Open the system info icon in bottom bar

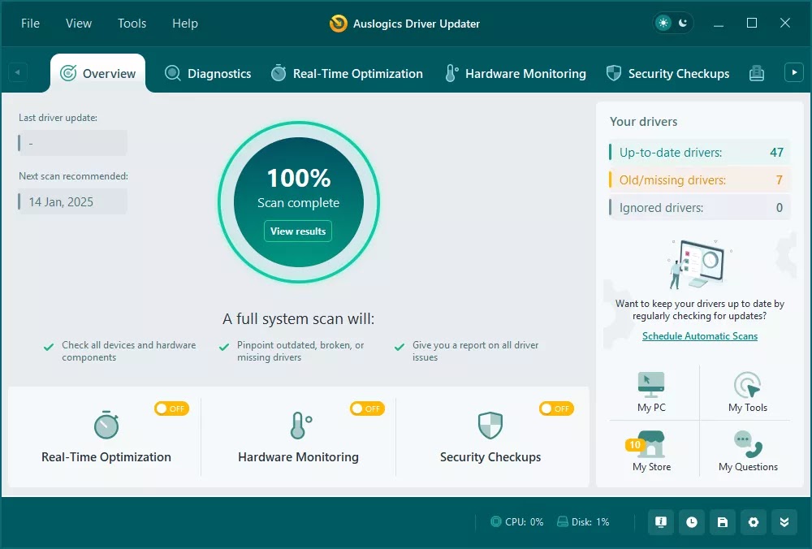tap(661, 522)
